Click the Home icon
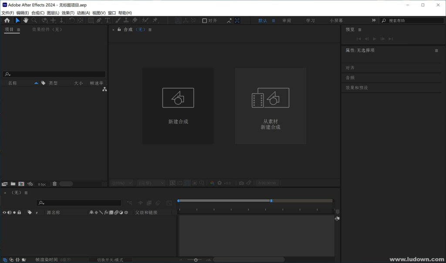446x263 pixels. pos(7,20)
